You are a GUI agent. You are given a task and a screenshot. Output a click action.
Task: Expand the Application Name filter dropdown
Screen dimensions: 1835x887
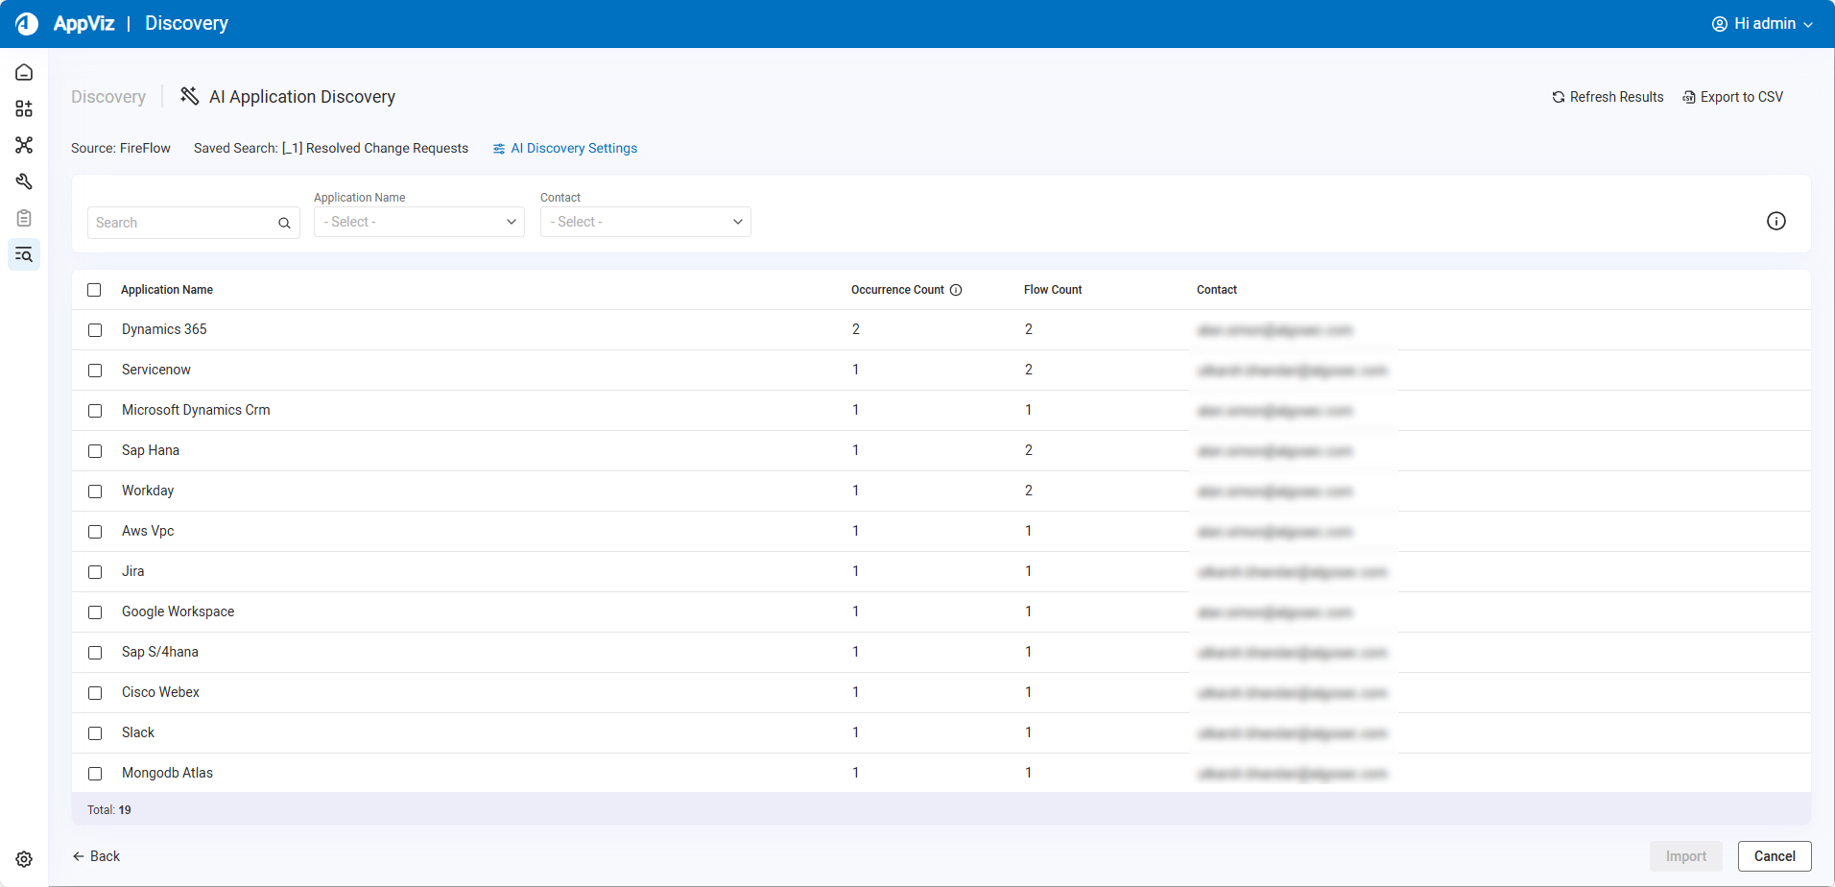click(419, 222)
